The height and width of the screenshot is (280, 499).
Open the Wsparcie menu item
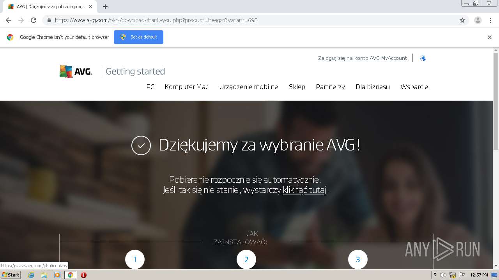[414, 87]
